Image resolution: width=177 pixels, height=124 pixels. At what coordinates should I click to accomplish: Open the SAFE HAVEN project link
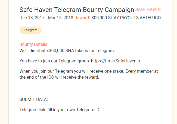coord(148,10)
